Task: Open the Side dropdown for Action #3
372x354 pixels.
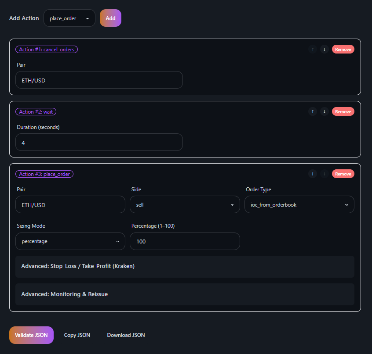Action: point(185,204)
